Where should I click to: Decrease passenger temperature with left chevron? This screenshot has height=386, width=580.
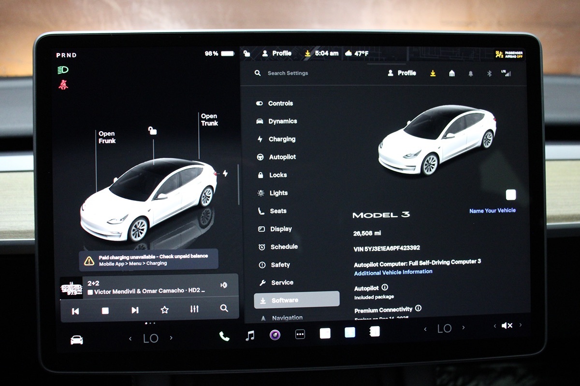coord(425,329)
